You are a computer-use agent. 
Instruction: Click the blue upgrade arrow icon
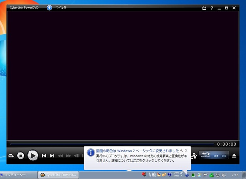49,8
